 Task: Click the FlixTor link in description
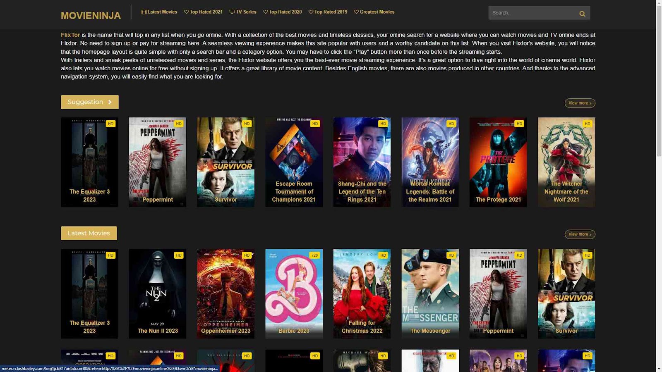(x=70, y=35)
